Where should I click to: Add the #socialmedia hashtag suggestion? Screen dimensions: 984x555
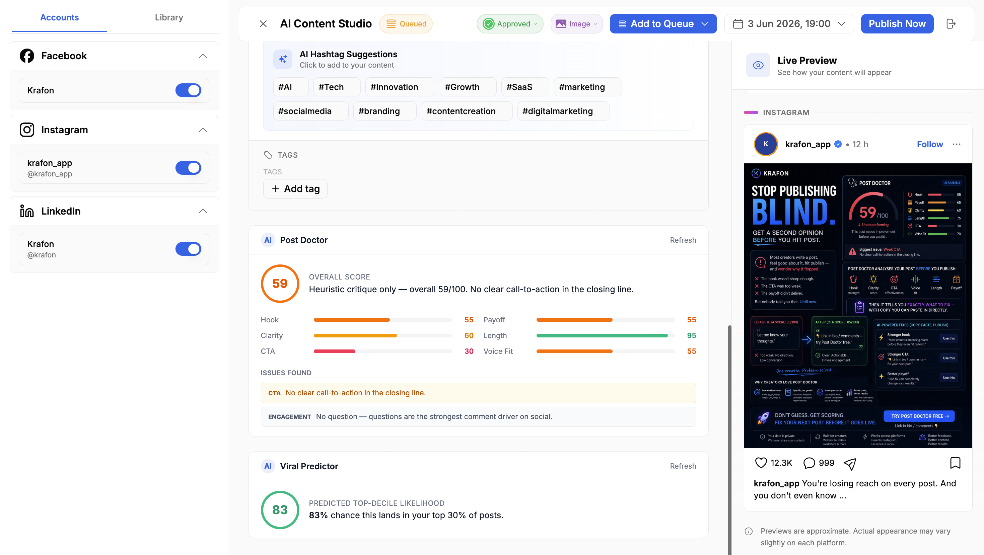coord(310,111)
